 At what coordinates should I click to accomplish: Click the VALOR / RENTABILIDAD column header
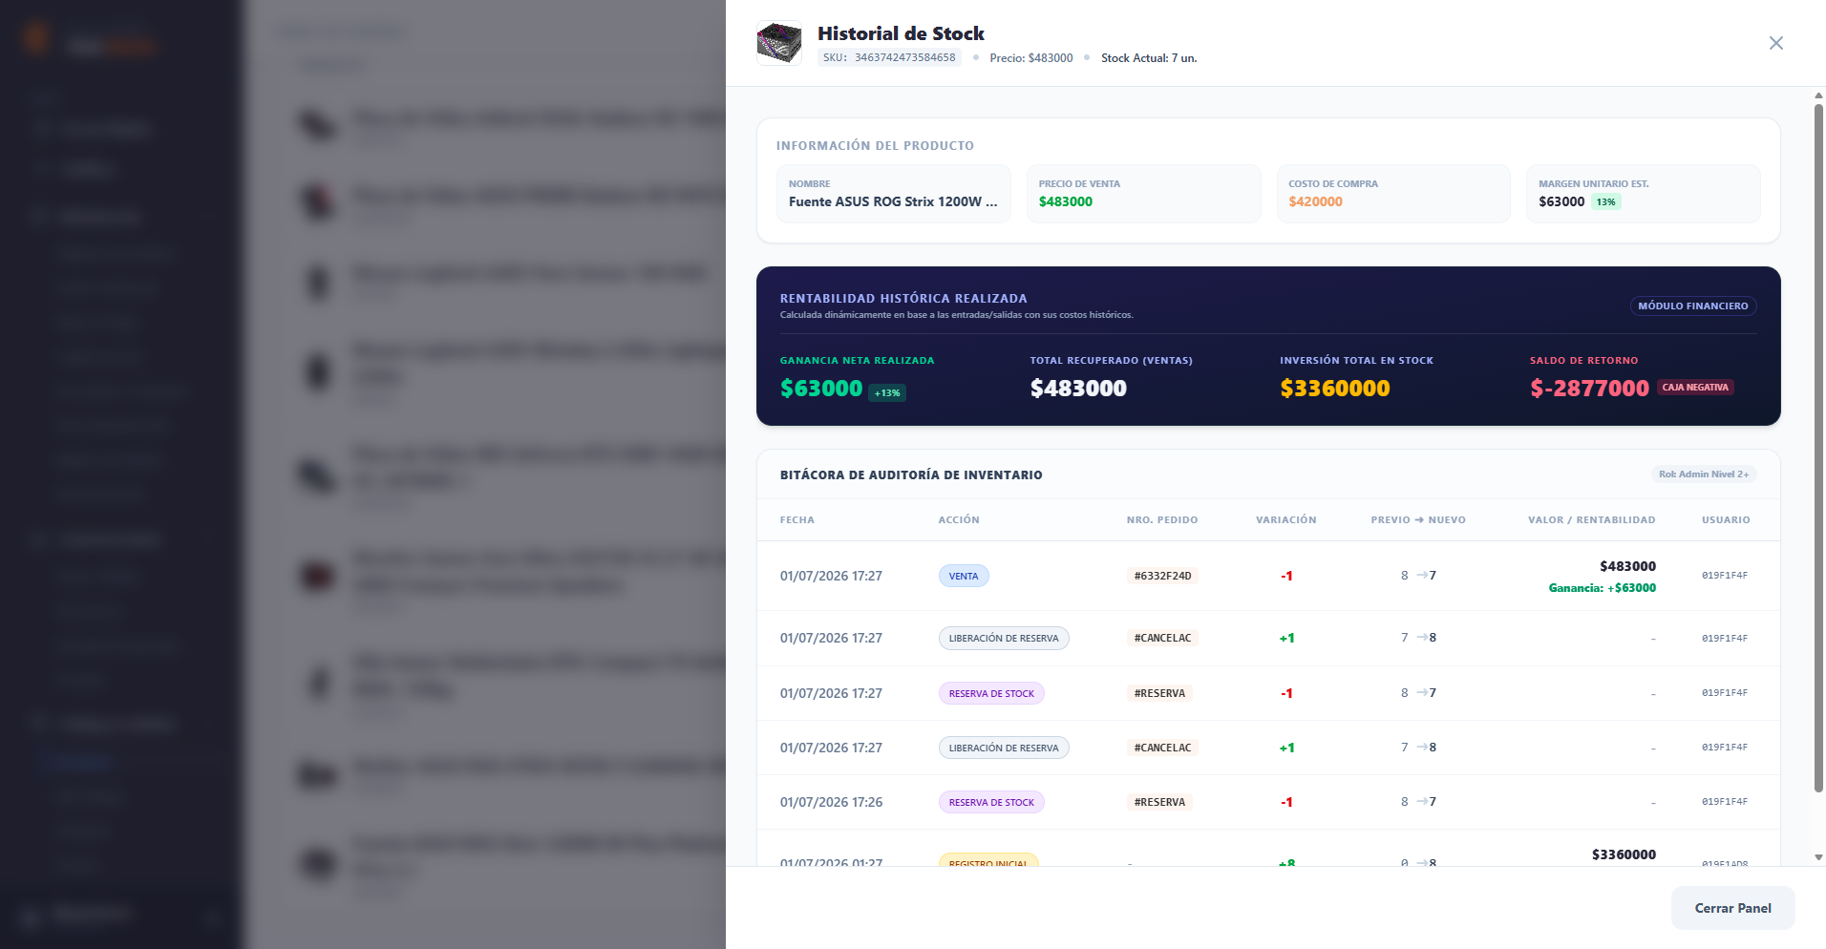[x=1592, y=520]
